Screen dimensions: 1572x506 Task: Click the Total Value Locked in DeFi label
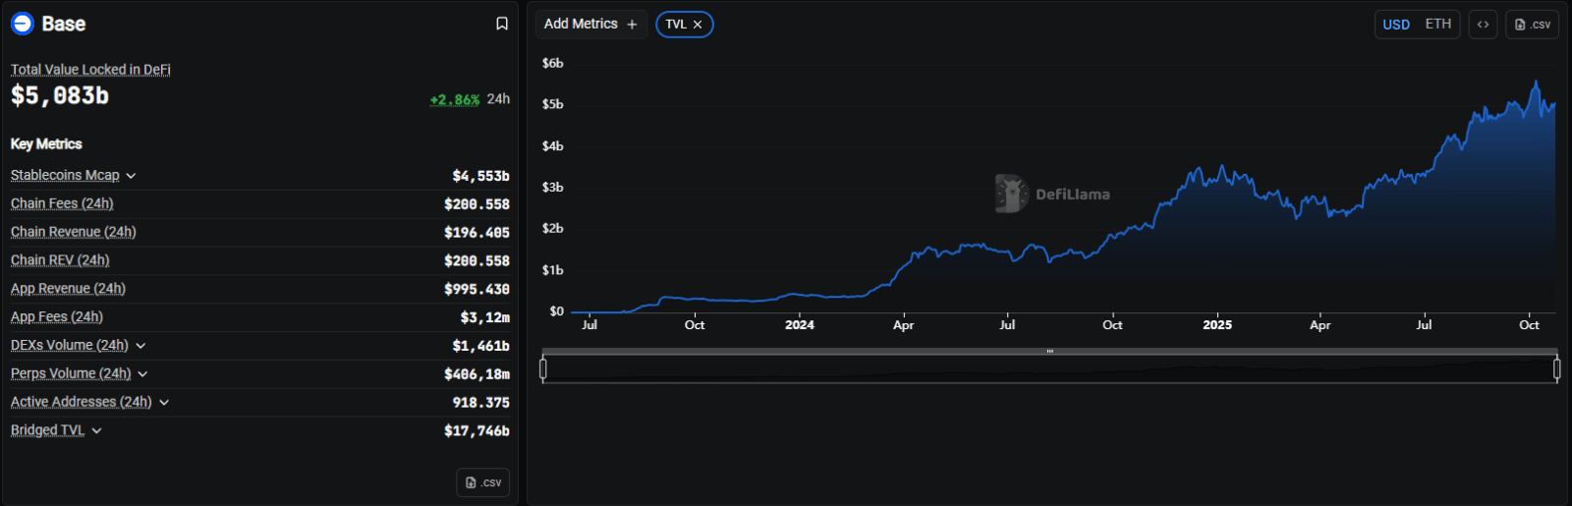90,70
